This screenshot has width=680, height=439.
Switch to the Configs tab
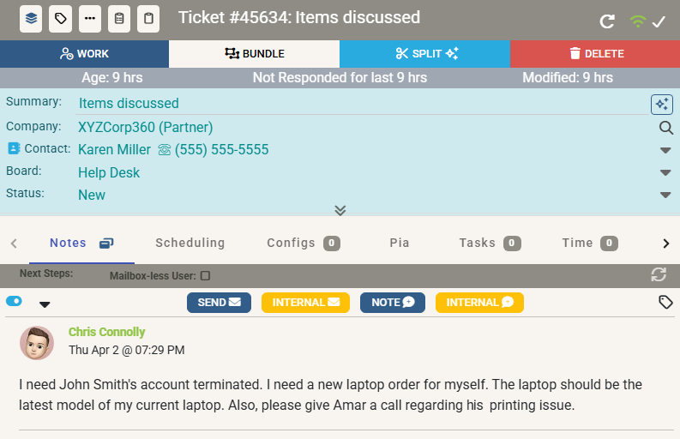tap(304, 243)
